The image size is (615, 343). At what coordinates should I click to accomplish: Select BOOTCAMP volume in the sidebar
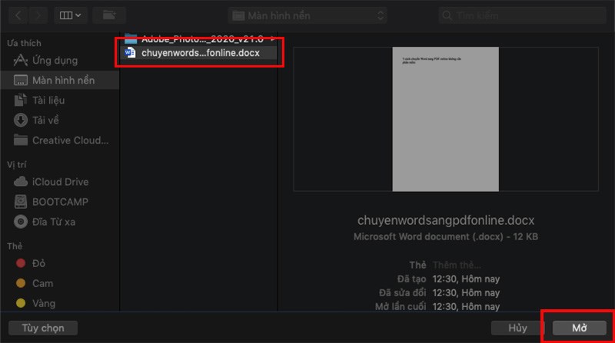pos(60,202)
